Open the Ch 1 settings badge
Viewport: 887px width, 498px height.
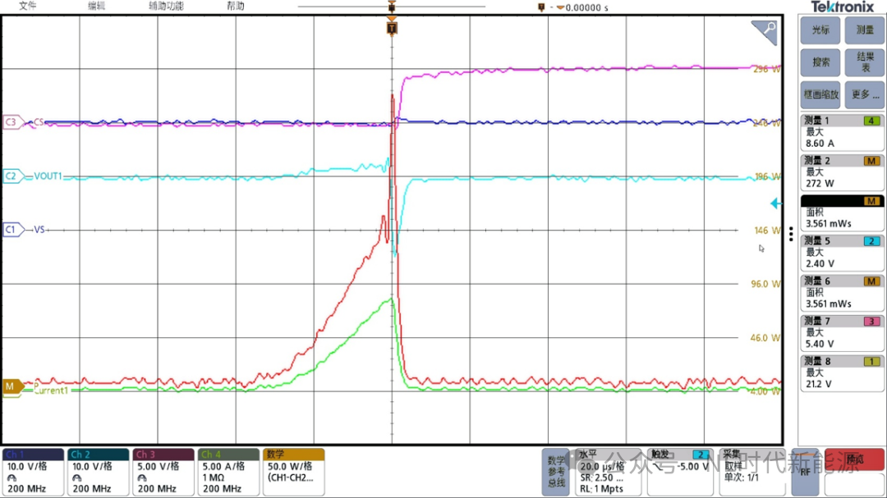click(33, 472)
